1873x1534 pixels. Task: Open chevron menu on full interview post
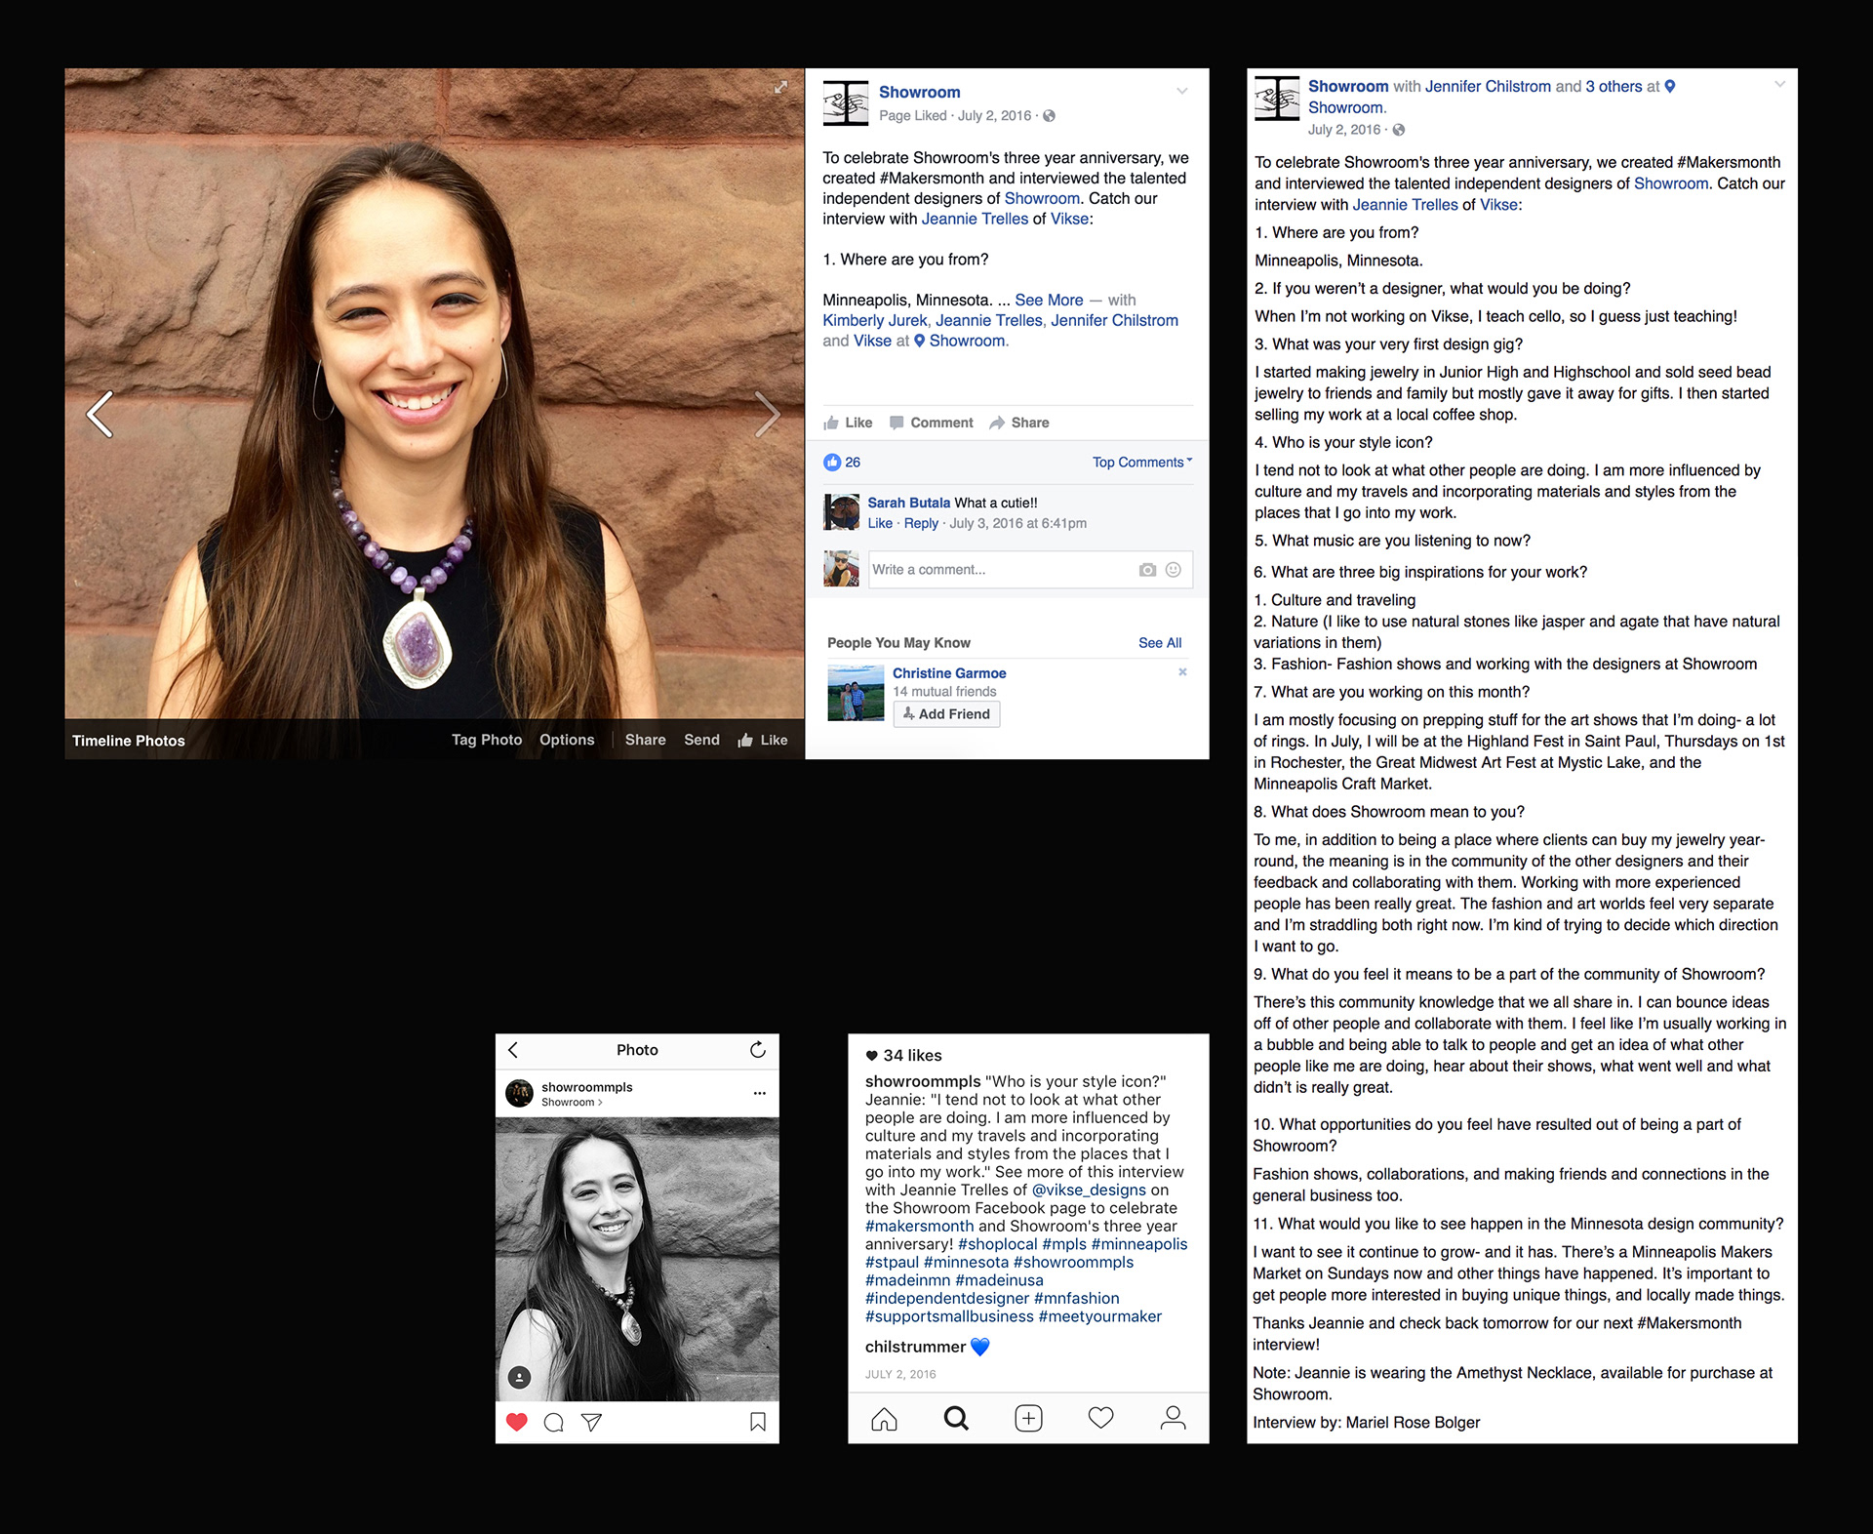pos(1779,84)
